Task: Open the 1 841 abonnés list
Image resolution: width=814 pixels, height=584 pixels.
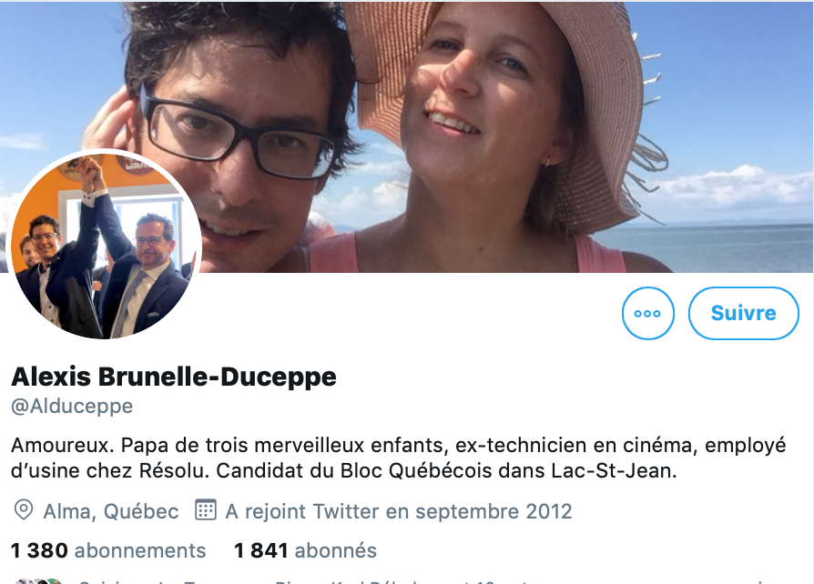Action: 305,550
